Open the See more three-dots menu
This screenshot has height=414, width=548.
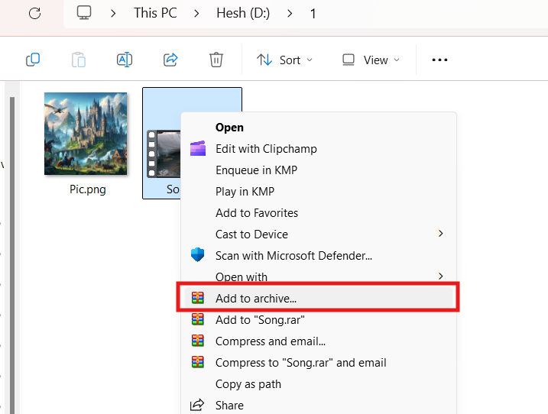click(439, 60)
